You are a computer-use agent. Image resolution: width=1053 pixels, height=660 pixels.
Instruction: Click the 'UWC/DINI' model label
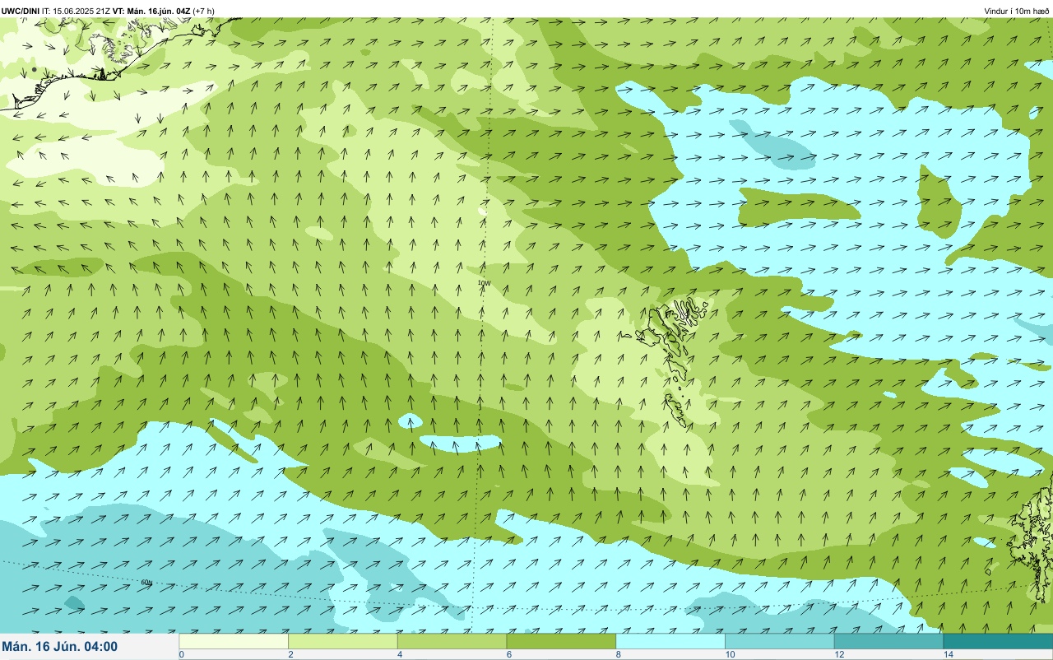pos(21,11)
